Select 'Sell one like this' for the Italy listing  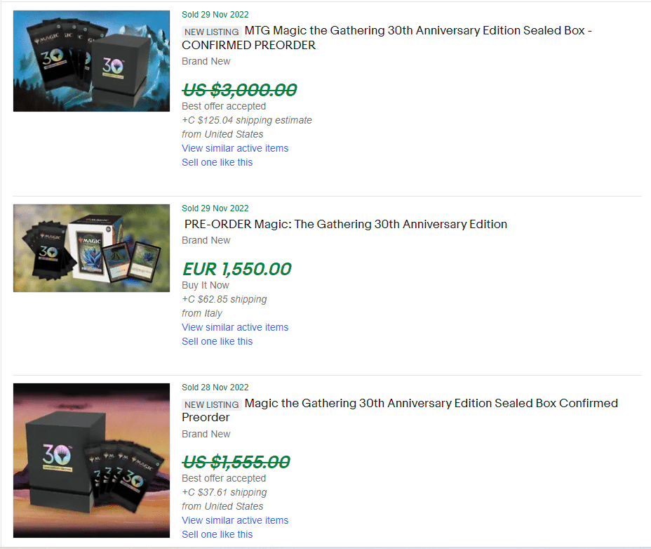217,341
